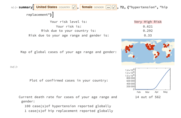Click the Very High Risk highlighted label

coord(148,22)
